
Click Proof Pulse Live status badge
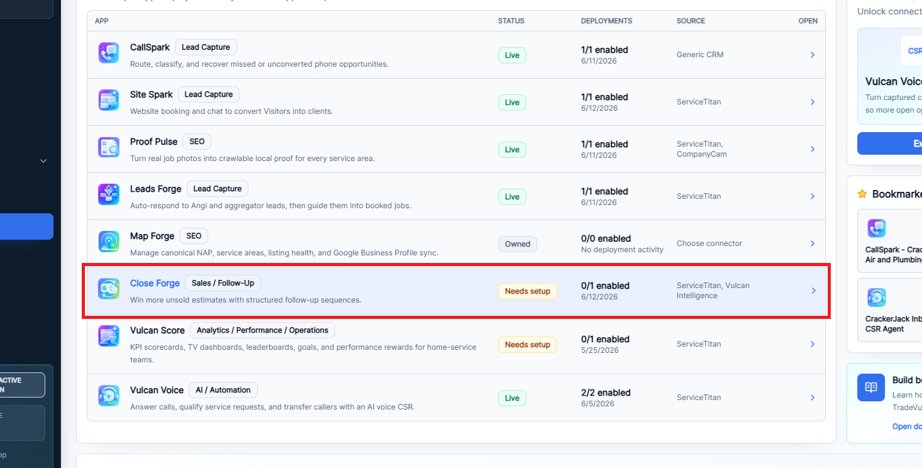[x=512, y=150]
